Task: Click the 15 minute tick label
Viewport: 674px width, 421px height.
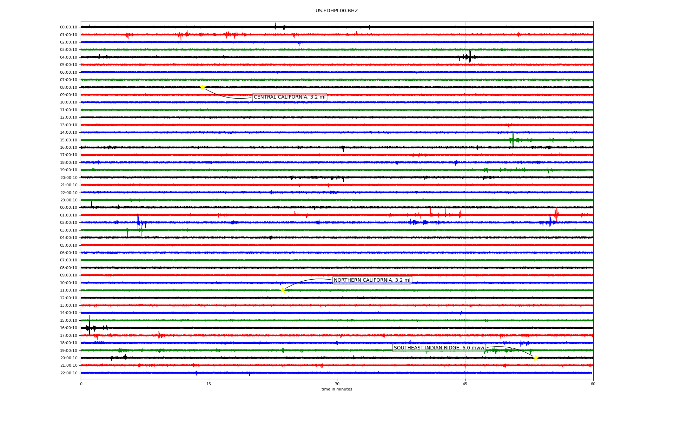Action: pos(209,384)
